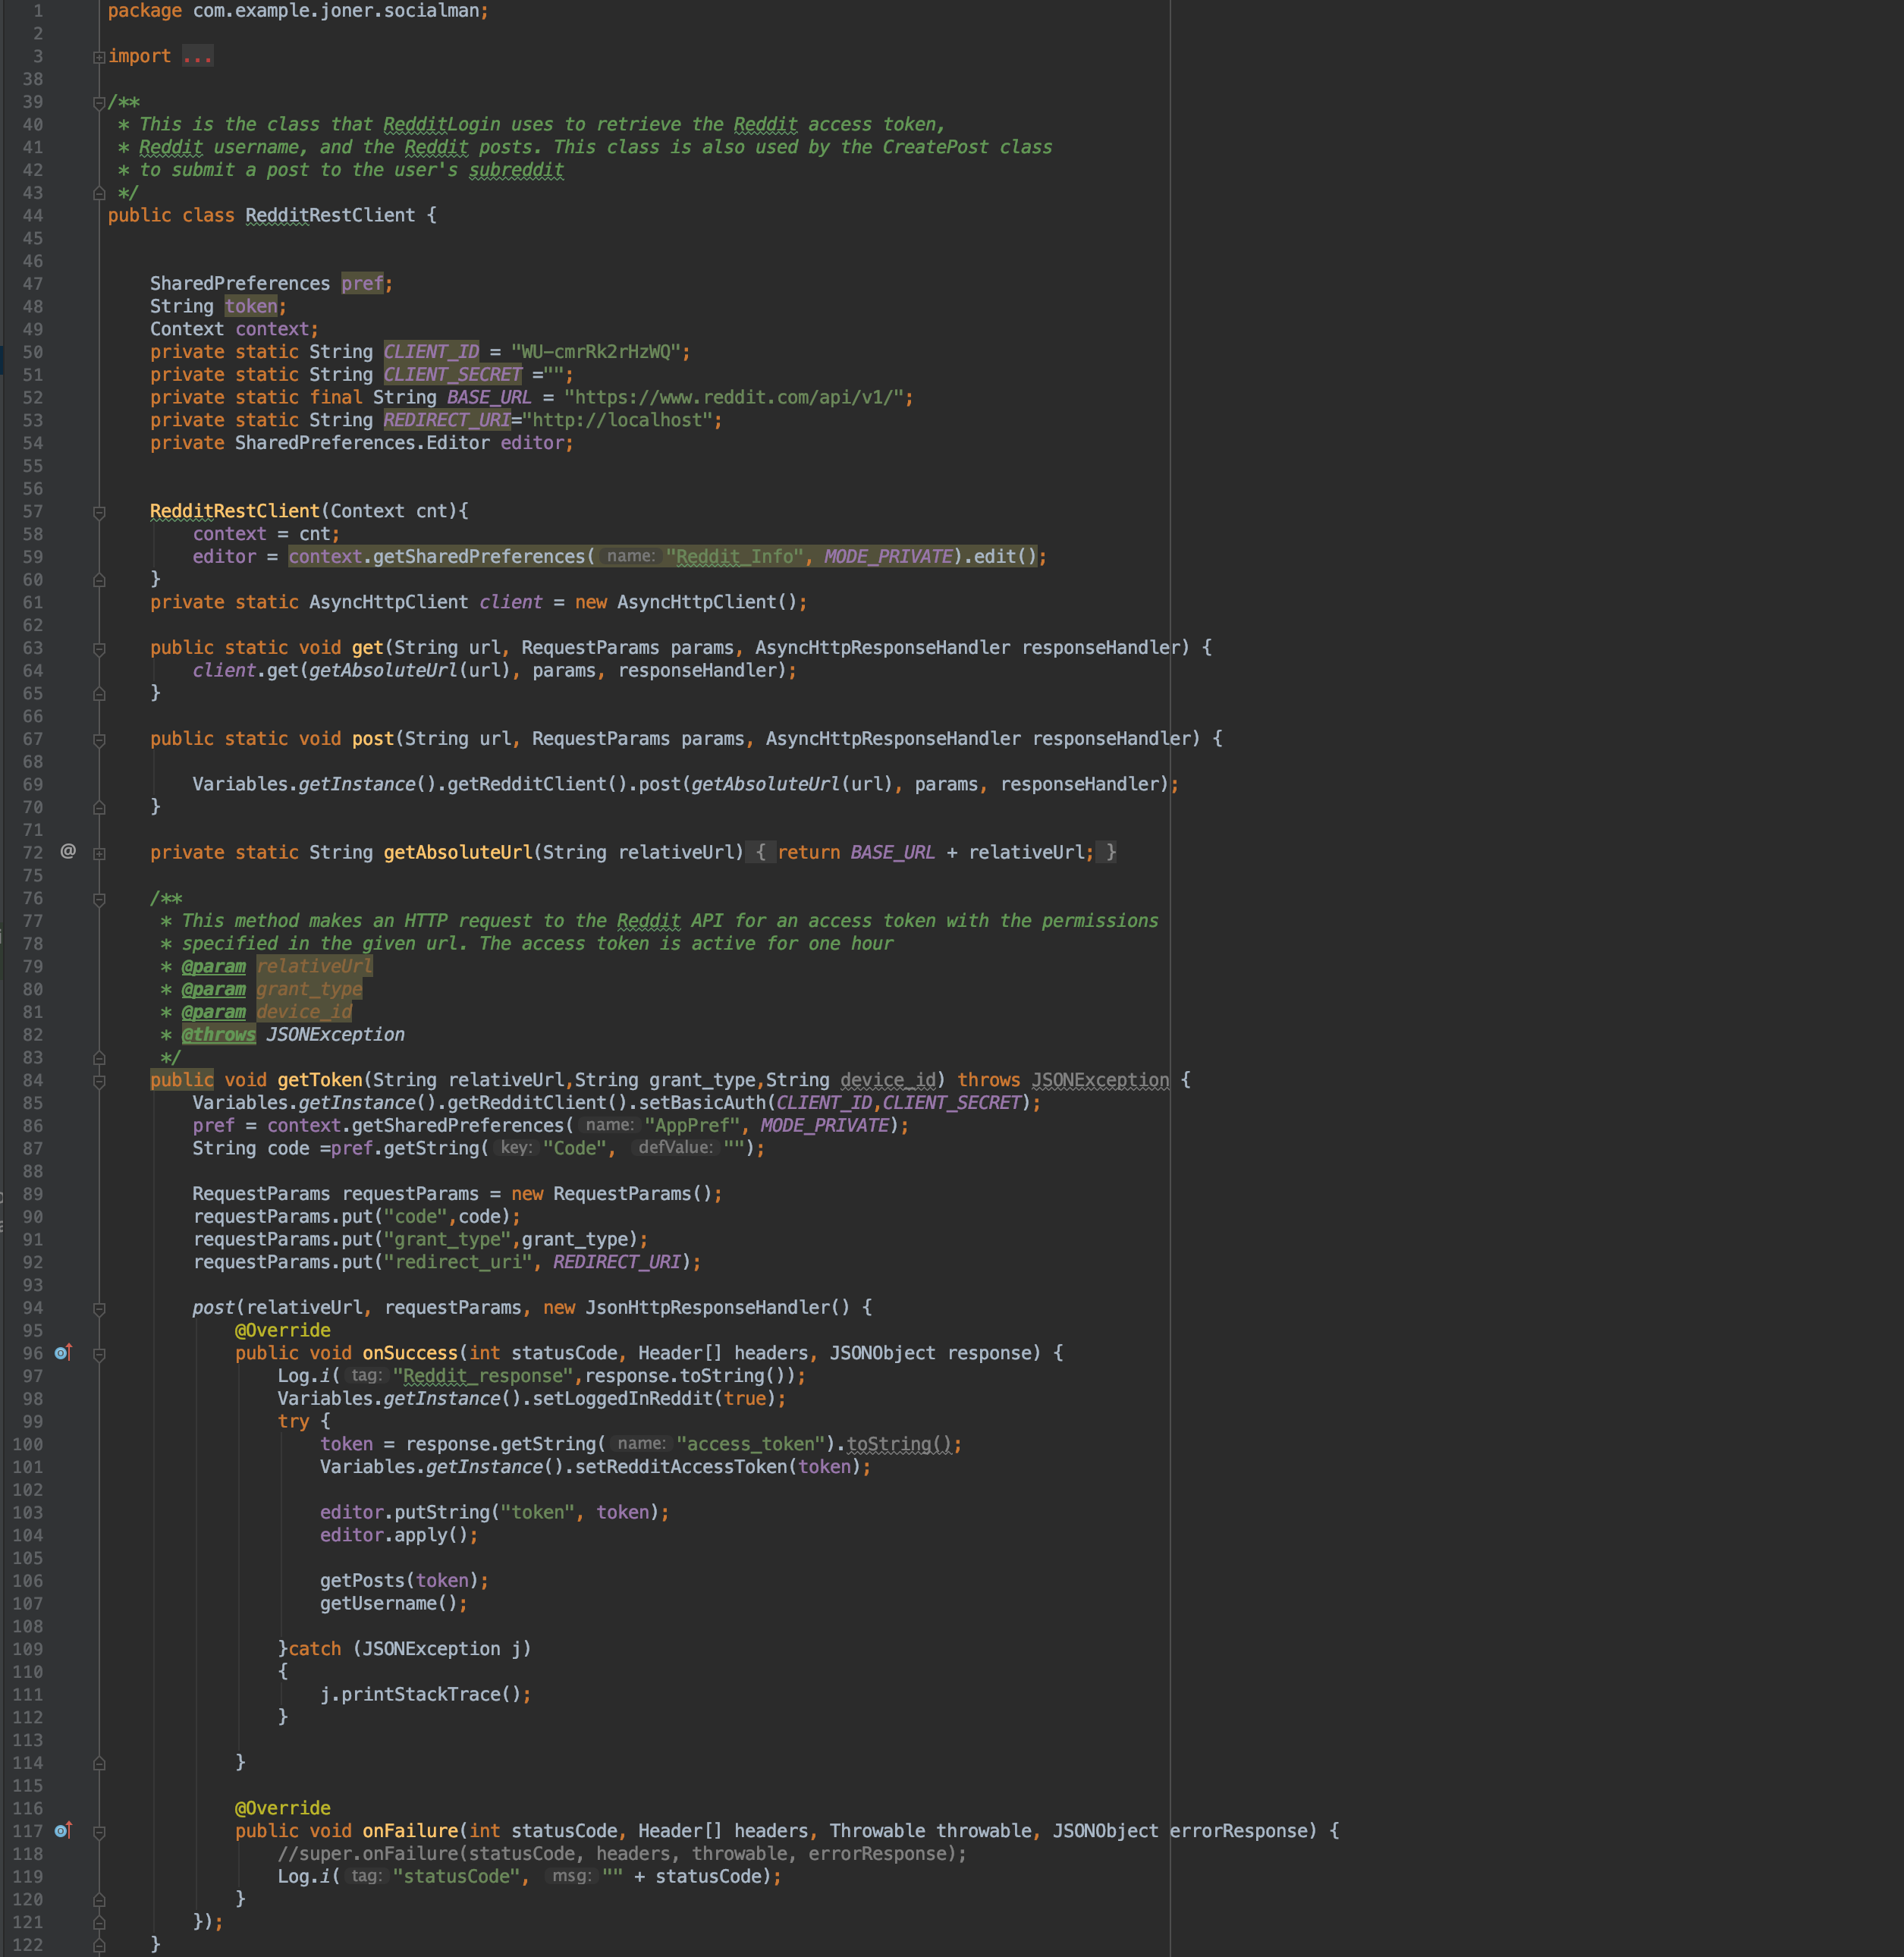Expand the folded getAbsoluteUrl method at line 72
The height and width of the screenshot is (1957, 1904).
[99, 853]
